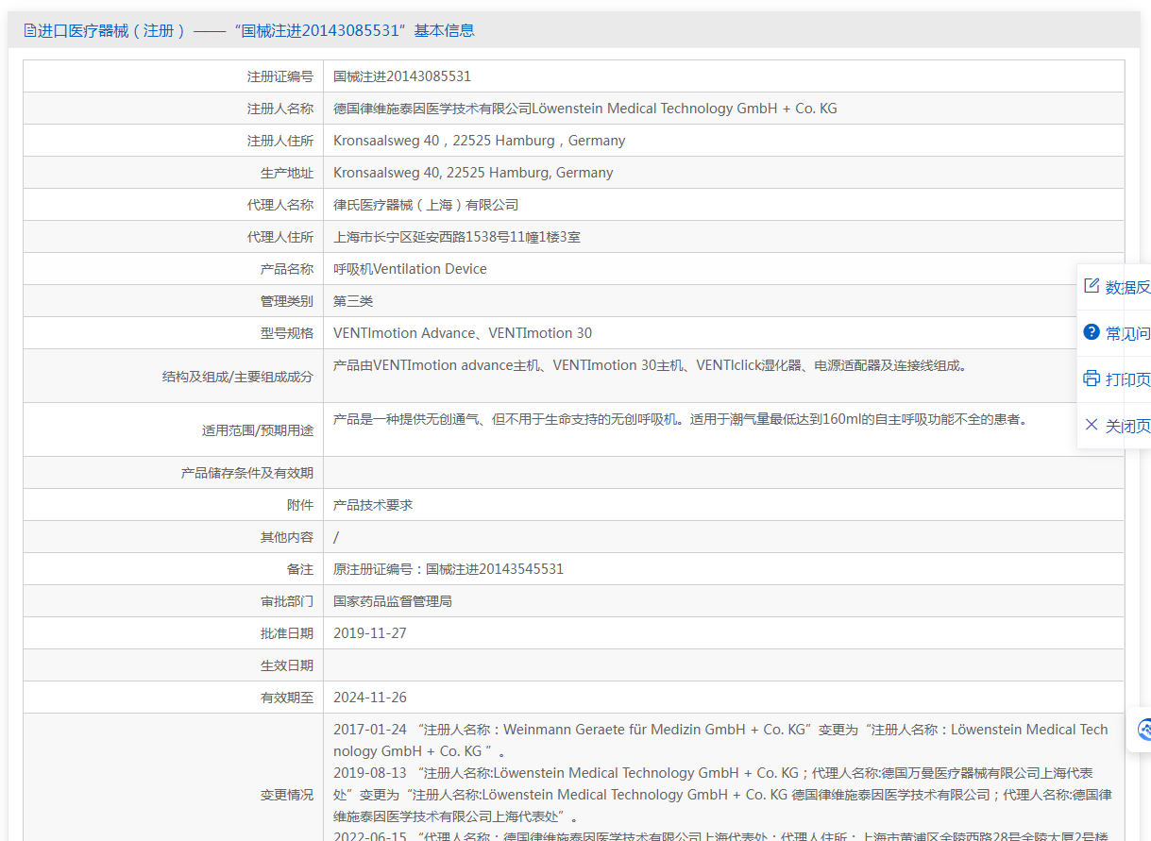Viewport: 1151px width, 841px height.
Task: Select the Kronsaalsweg address in 生产地址 row
Action: coord(473,173)
